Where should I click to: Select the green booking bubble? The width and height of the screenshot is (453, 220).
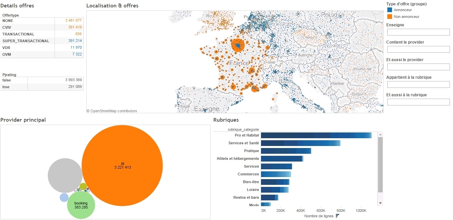pyautogui.click(x=81, y=205)
